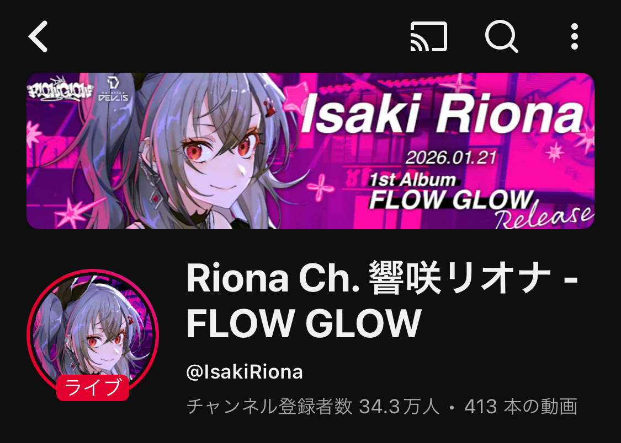Tap the @IsakiRiona channel handle
621x443 pixels.
pos(245,372)
